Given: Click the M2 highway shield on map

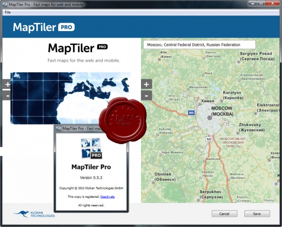Looking at the screenshot, I should point(209,139).
